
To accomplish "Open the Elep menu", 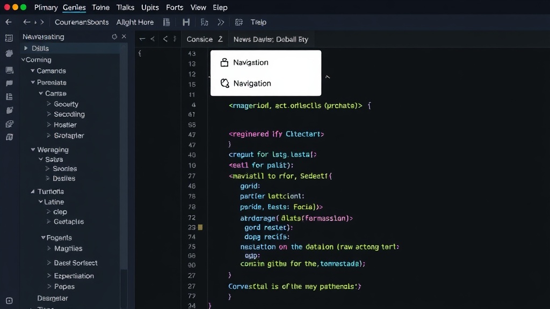I will [220, 8].
